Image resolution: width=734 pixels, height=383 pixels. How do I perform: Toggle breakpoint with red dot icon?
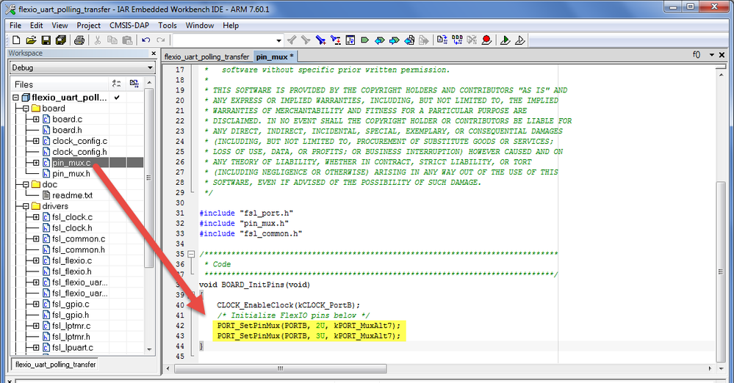(487, 40)
